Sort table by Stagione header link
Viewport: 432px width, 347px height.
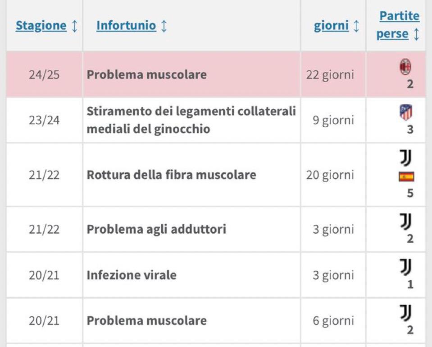pos(41,26)
